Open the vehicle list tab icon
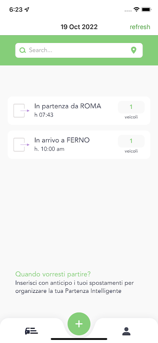158x343 pixels. 31,331
